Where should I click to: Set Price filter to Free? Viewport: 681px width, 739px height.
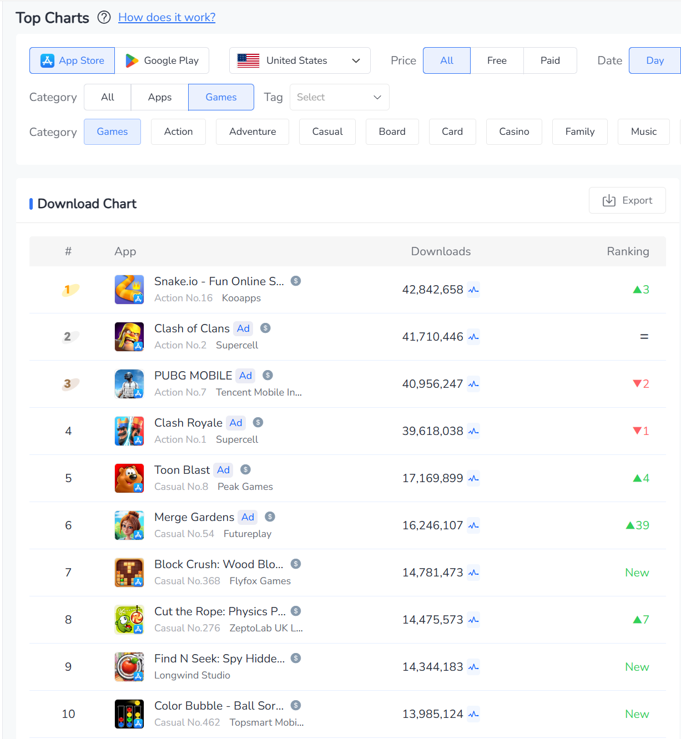[497, 60]
